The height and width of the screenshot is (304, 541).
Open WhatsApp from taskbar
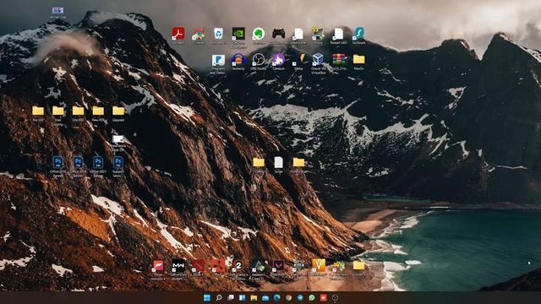312,298
